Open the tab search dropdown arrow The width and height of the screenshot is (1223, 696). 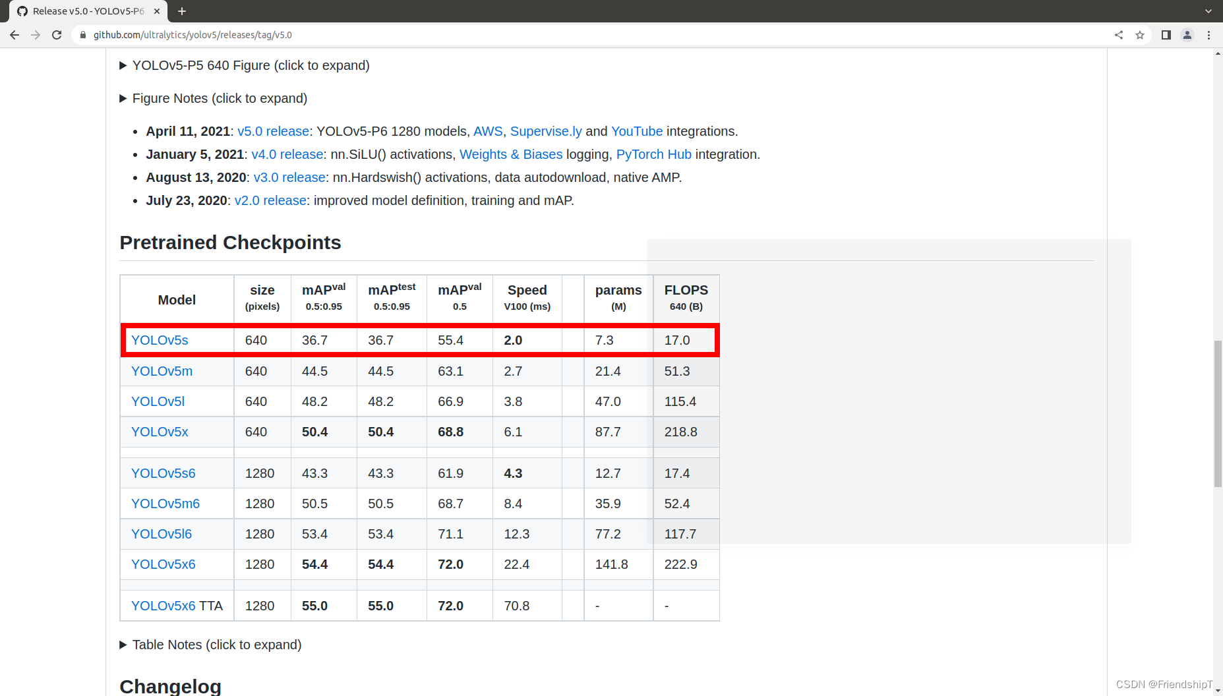click(x=1208, y=11)
